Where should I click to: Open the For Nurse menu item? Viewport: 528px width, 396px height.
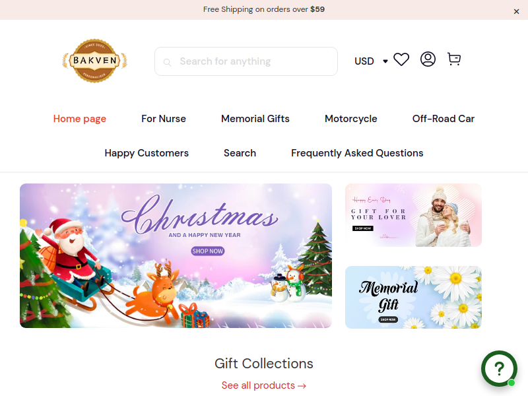(x=164, y=119)
